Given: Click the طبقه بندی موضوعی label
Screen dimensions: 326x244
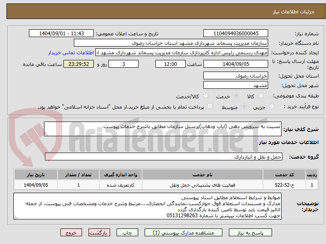Looking at the screenshot, I should coord(296,96).
